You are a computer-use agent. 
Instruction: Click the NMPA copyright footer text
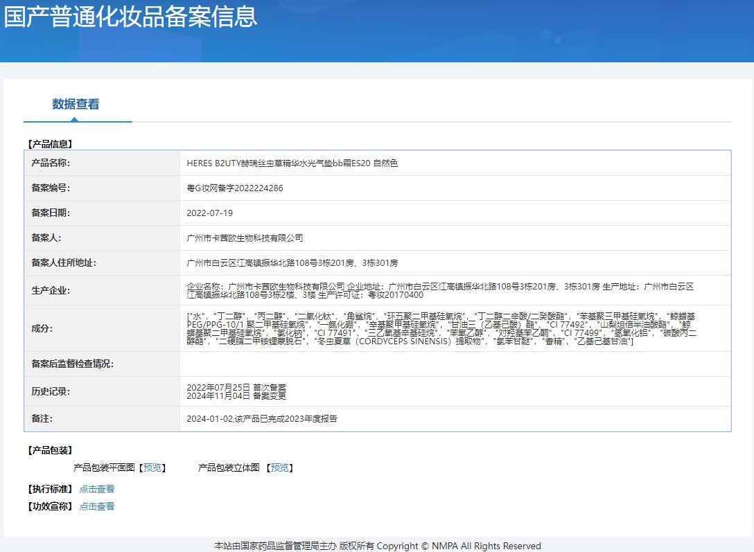[x=377, y=546]
